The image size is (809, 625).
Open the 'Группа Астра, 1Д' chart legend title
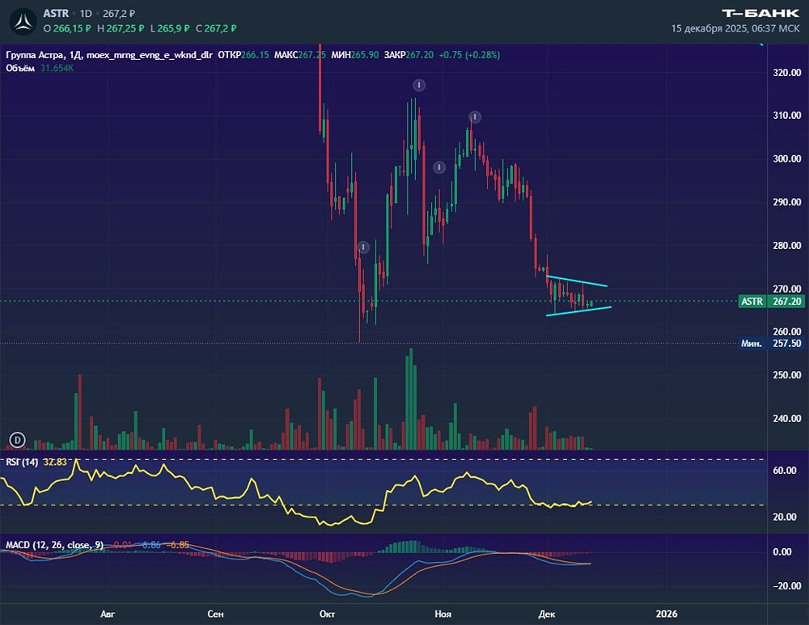point(109,55)
